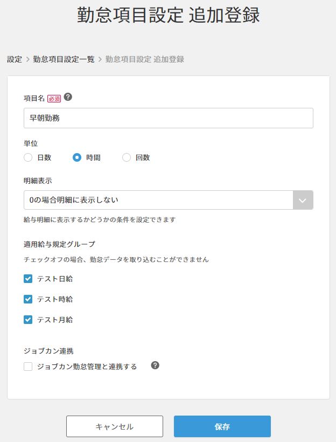Select the 時間 unit radio button
Image resolution: width=336 pixels, height=442 pixels.
coord(77,157)
